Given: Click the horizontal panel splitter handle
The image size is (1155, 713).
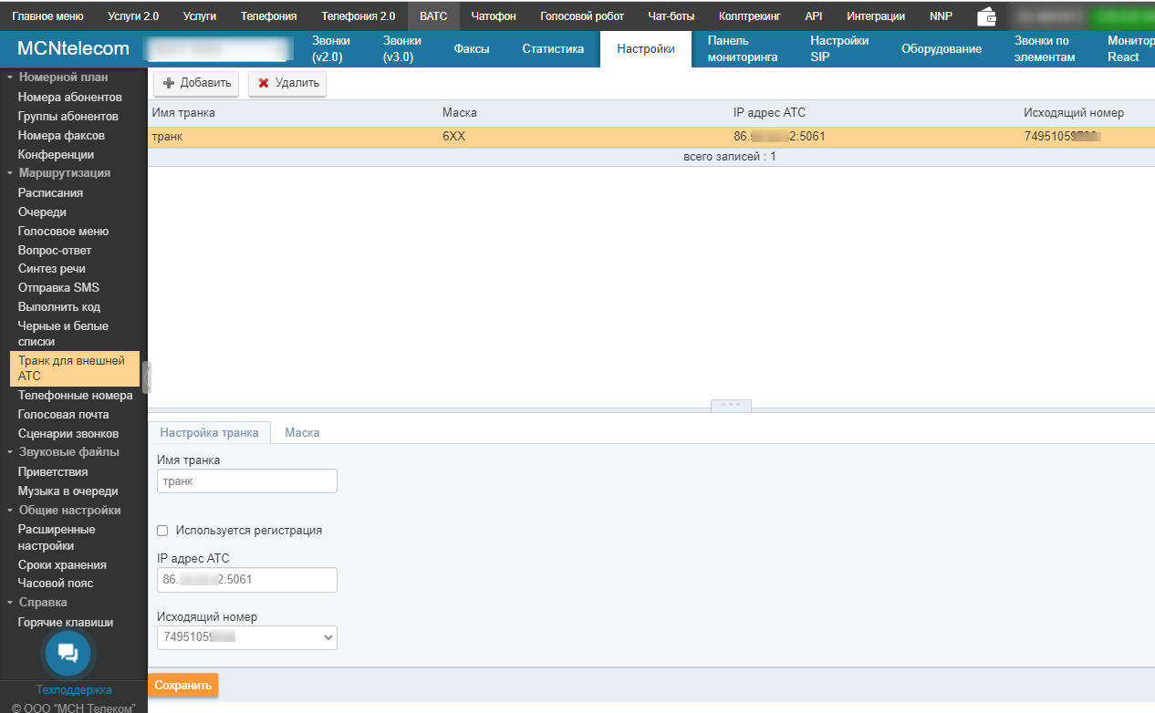Looking at the screenshot, I should pyautogui.click(x=731, y=405).
